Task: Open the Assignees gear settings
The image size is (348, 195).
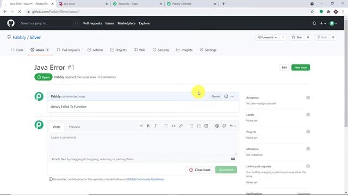Action: (308, 97)
